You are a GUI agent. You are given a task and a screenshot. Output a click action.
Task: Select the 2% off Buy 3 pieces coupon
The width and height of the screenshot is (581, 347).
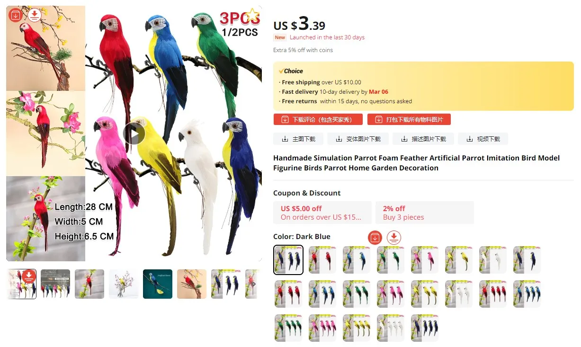[425, 213]
